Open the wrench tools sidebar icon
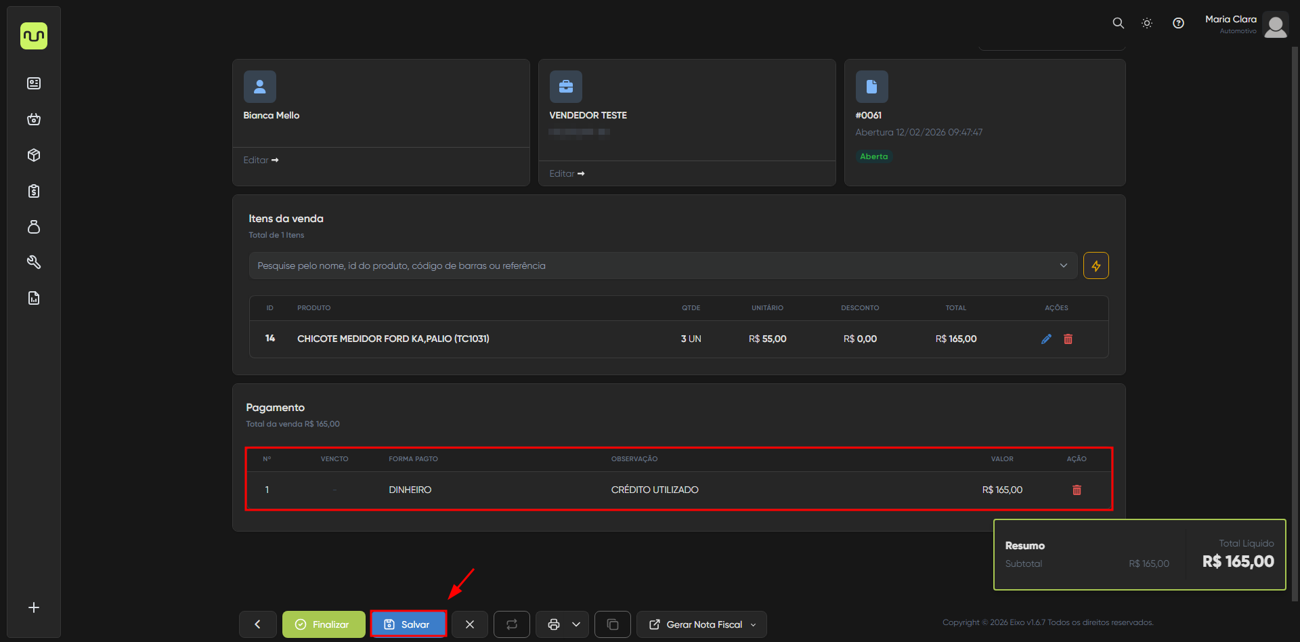The image size is (1300, 642). [x=34, y=263]
